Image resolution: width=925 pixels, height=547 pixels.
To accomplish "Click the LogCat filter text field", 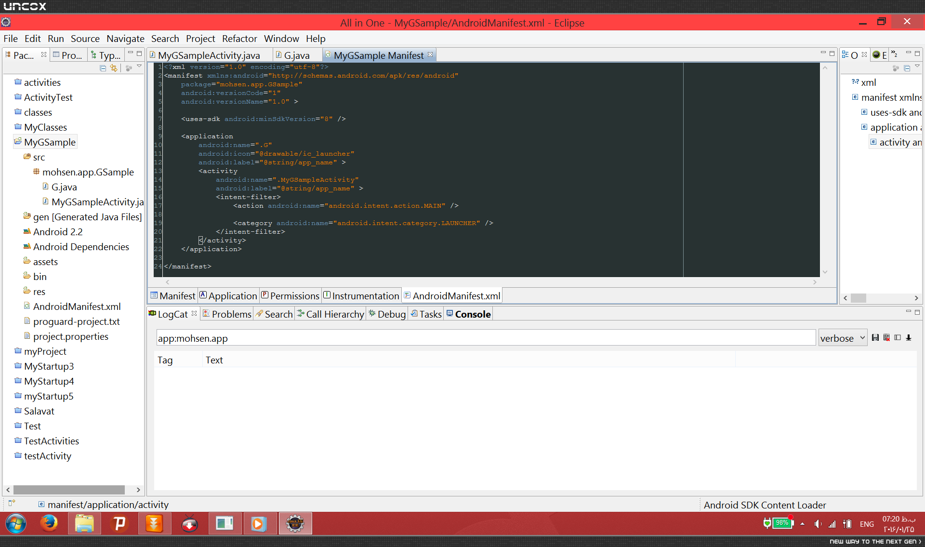I will tap(486, 338).
